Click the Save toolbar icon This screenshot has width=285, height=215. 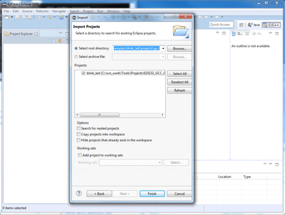pos(17,17)
